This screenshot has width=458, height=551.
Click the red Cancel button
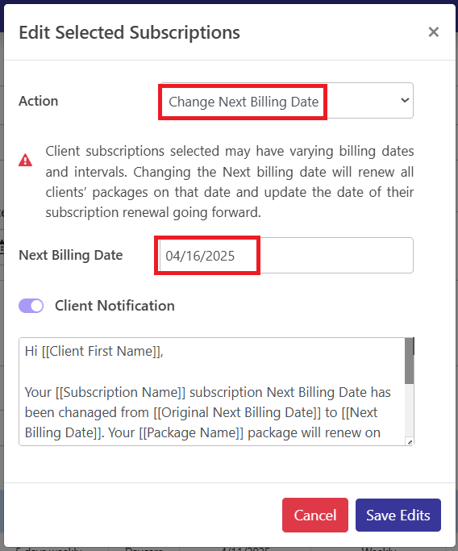pyautogui.click(x=315, y=516)
